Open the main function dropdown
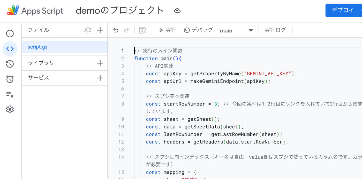This screenshot has height=179, width=362. 236,30
